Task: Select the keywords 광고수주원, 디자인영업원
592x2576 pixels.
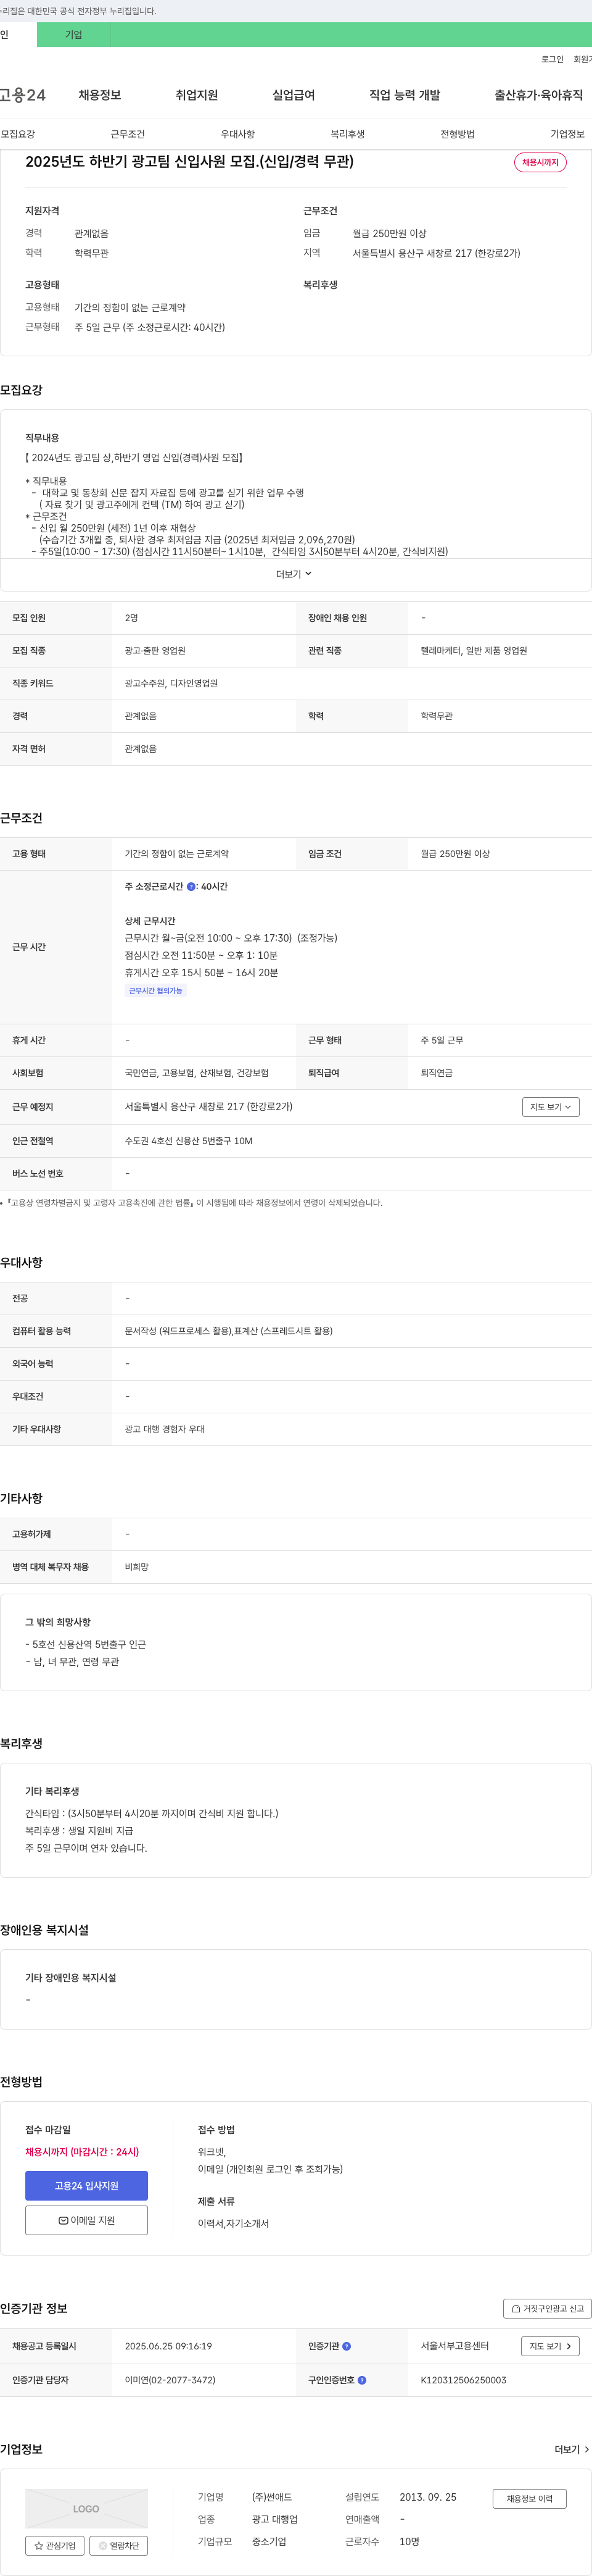Action: [171, 683]
